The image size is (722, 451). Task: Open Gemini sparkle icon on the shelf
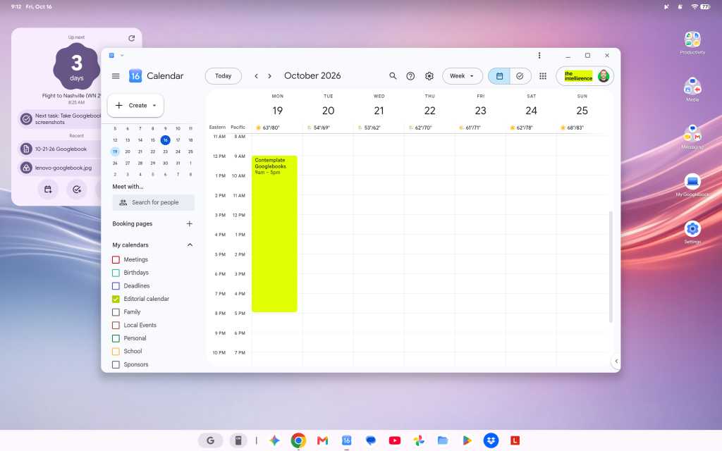(274, 440)
